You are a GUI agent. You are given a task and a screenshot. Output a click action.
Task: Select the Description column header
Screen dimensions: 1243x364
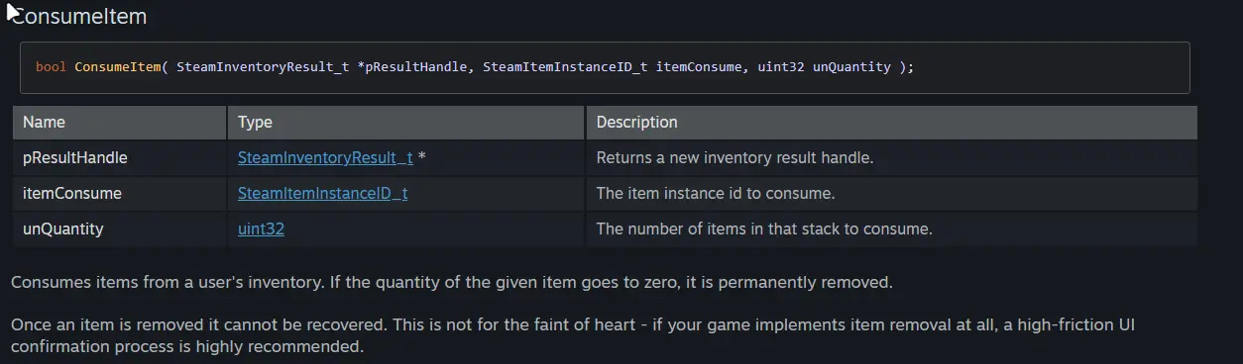pyautogui.click(x=892, y=122)
